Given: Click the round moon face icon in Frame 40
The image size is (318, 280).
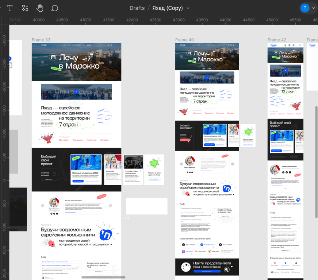Looking at the screenshot, I should pyautogui.click(x=186, y=267).
